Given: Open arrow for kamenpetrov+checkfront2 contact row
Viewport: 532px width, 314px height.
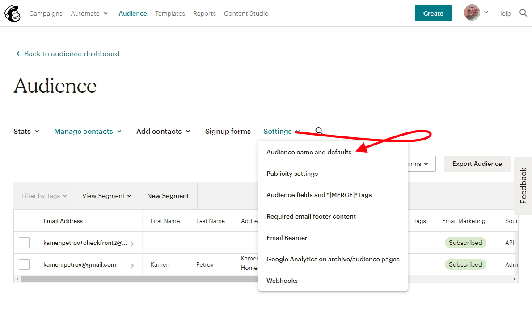Looking at the screenshot, I should (x=132, y=244).
